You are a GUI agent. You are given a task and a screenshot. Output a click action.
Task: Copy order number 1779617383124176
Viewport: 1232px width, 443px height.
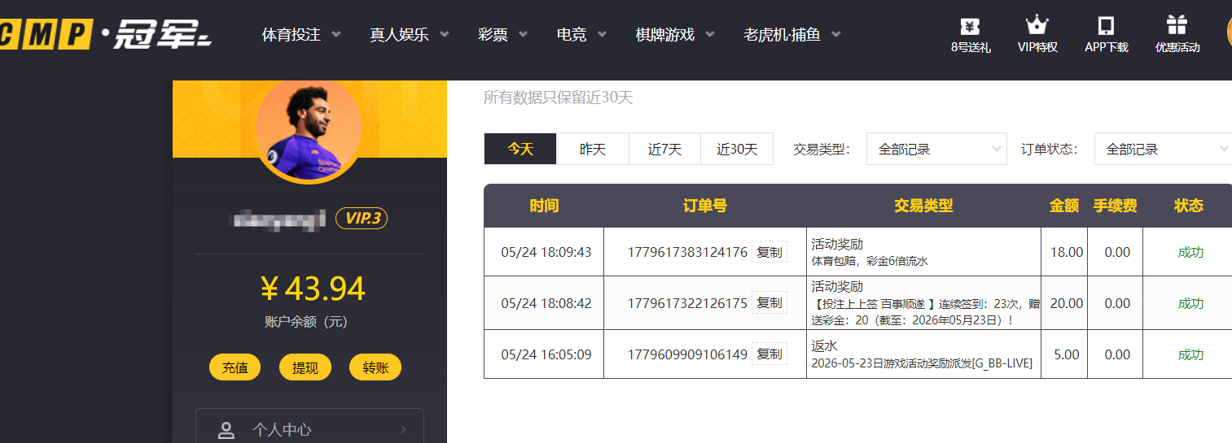point(769,252)
